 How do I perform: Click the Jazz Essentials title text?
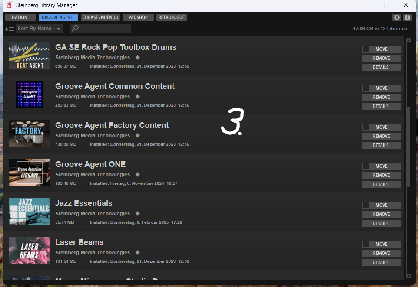pyautogui.click(x=84, y=203)
